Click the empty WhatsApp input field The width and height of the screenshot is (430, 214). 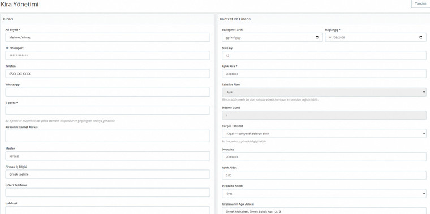point(107,92)
